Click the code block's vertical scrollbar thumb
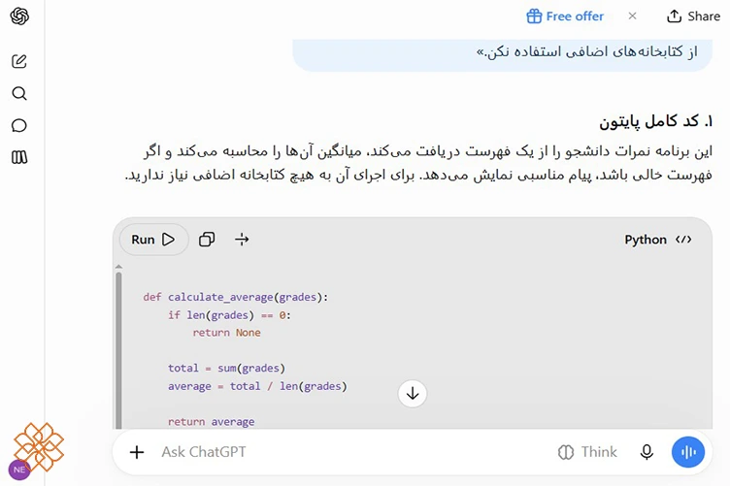 pos(118,350)
